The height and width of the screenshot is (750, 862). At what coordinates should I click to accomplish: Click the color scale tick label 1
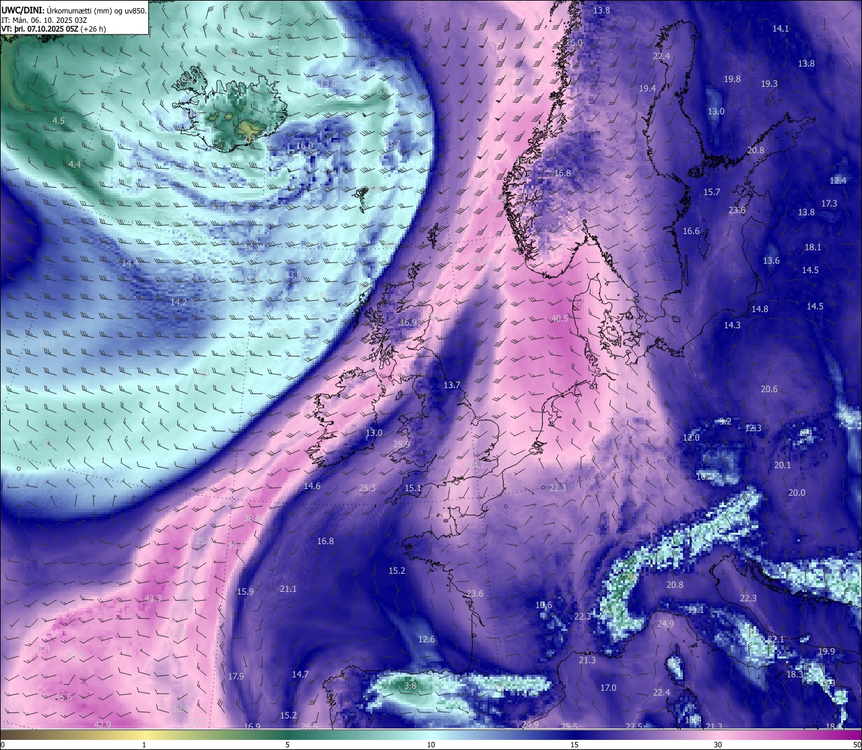coord(144,745)
